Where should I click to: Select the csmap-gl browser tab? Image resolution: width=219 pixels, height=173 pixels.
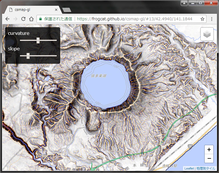coord(33,10)
